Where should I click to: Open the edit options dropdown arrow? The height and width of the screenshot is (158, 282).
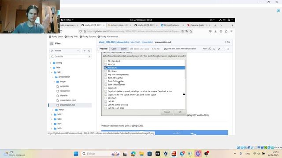click(223, 49)
